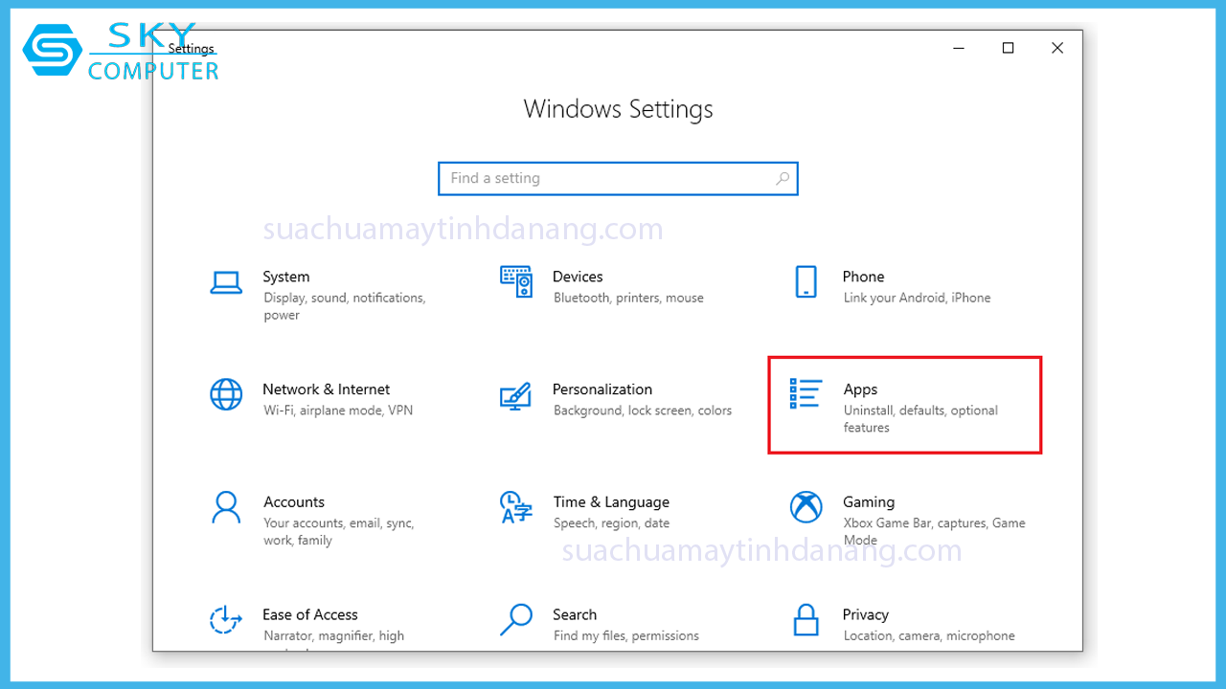Screen dimensions: 1226x689
Task: Open the Gaming category label
Action: [x=868, y=501]
